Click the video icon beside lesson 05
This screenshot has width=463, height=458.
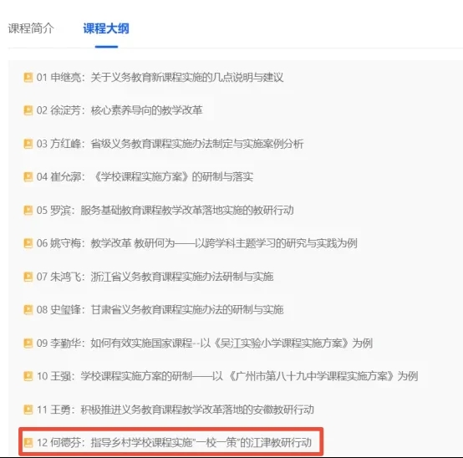pos(28,211)
